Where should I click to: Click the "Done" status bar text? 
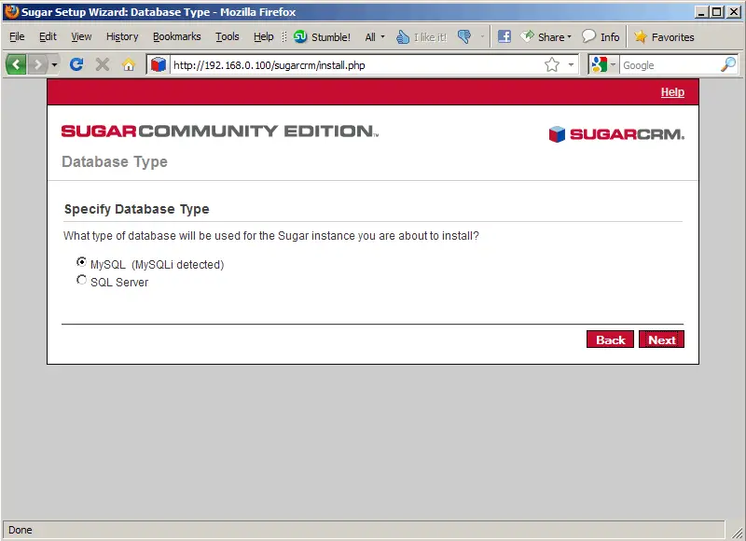(x=21, y=530)
